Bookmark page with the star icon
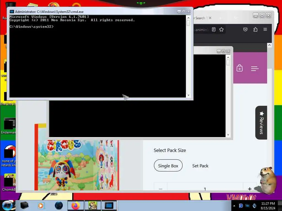This screenshot has width=282, height=211. pos(221,29)
